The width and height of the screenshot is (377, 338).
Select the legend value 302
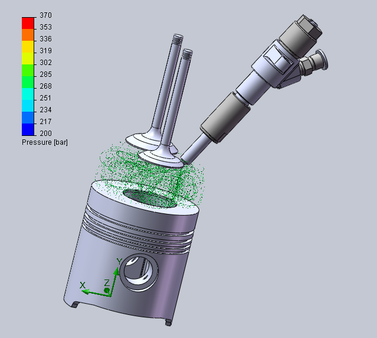click(x=45, y=63)
